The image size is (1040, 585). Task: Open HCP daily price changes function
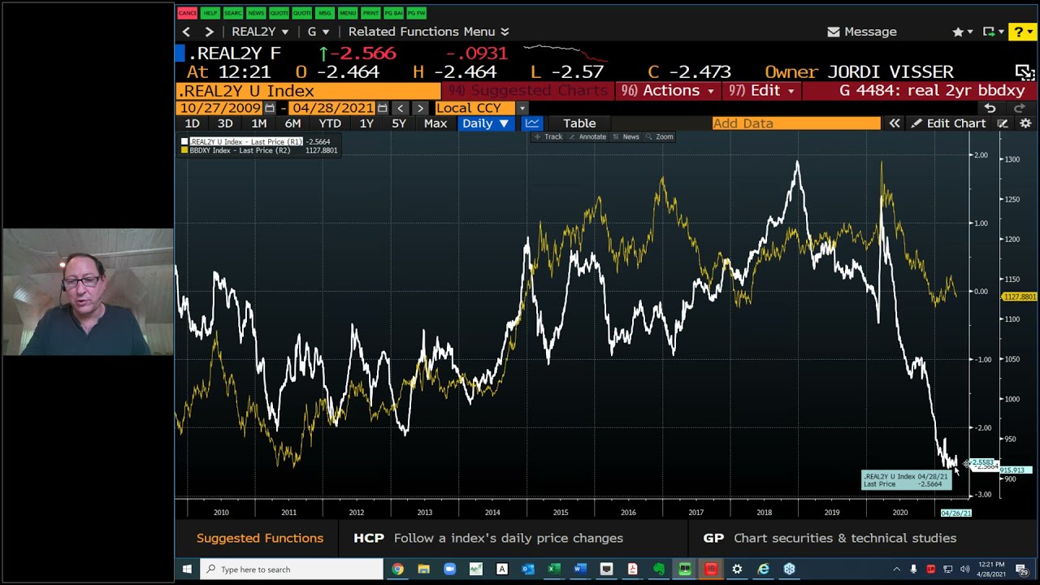[488, 538]
